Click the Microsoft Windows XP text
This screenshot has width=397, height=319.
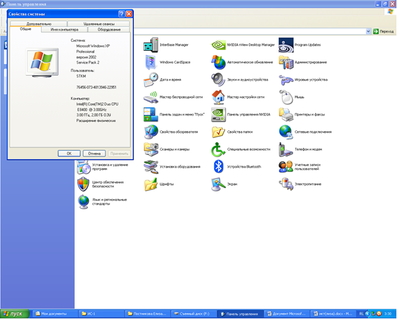(x=93, y=46)
